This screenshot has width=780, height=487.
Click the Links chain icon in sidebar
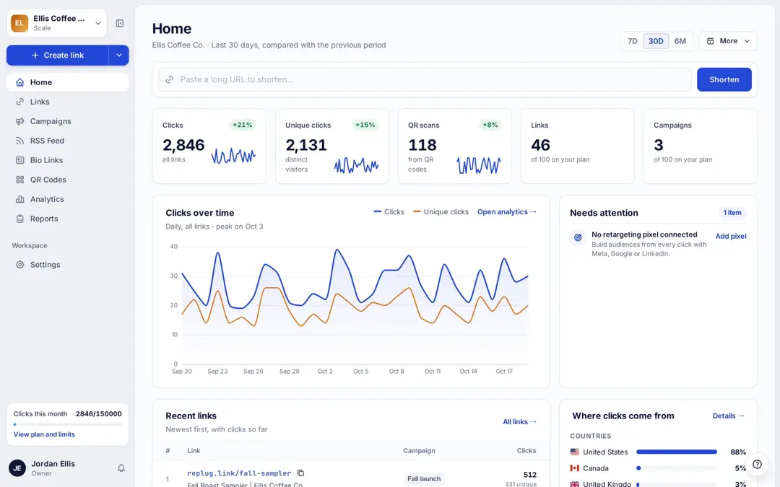[20, 102]
